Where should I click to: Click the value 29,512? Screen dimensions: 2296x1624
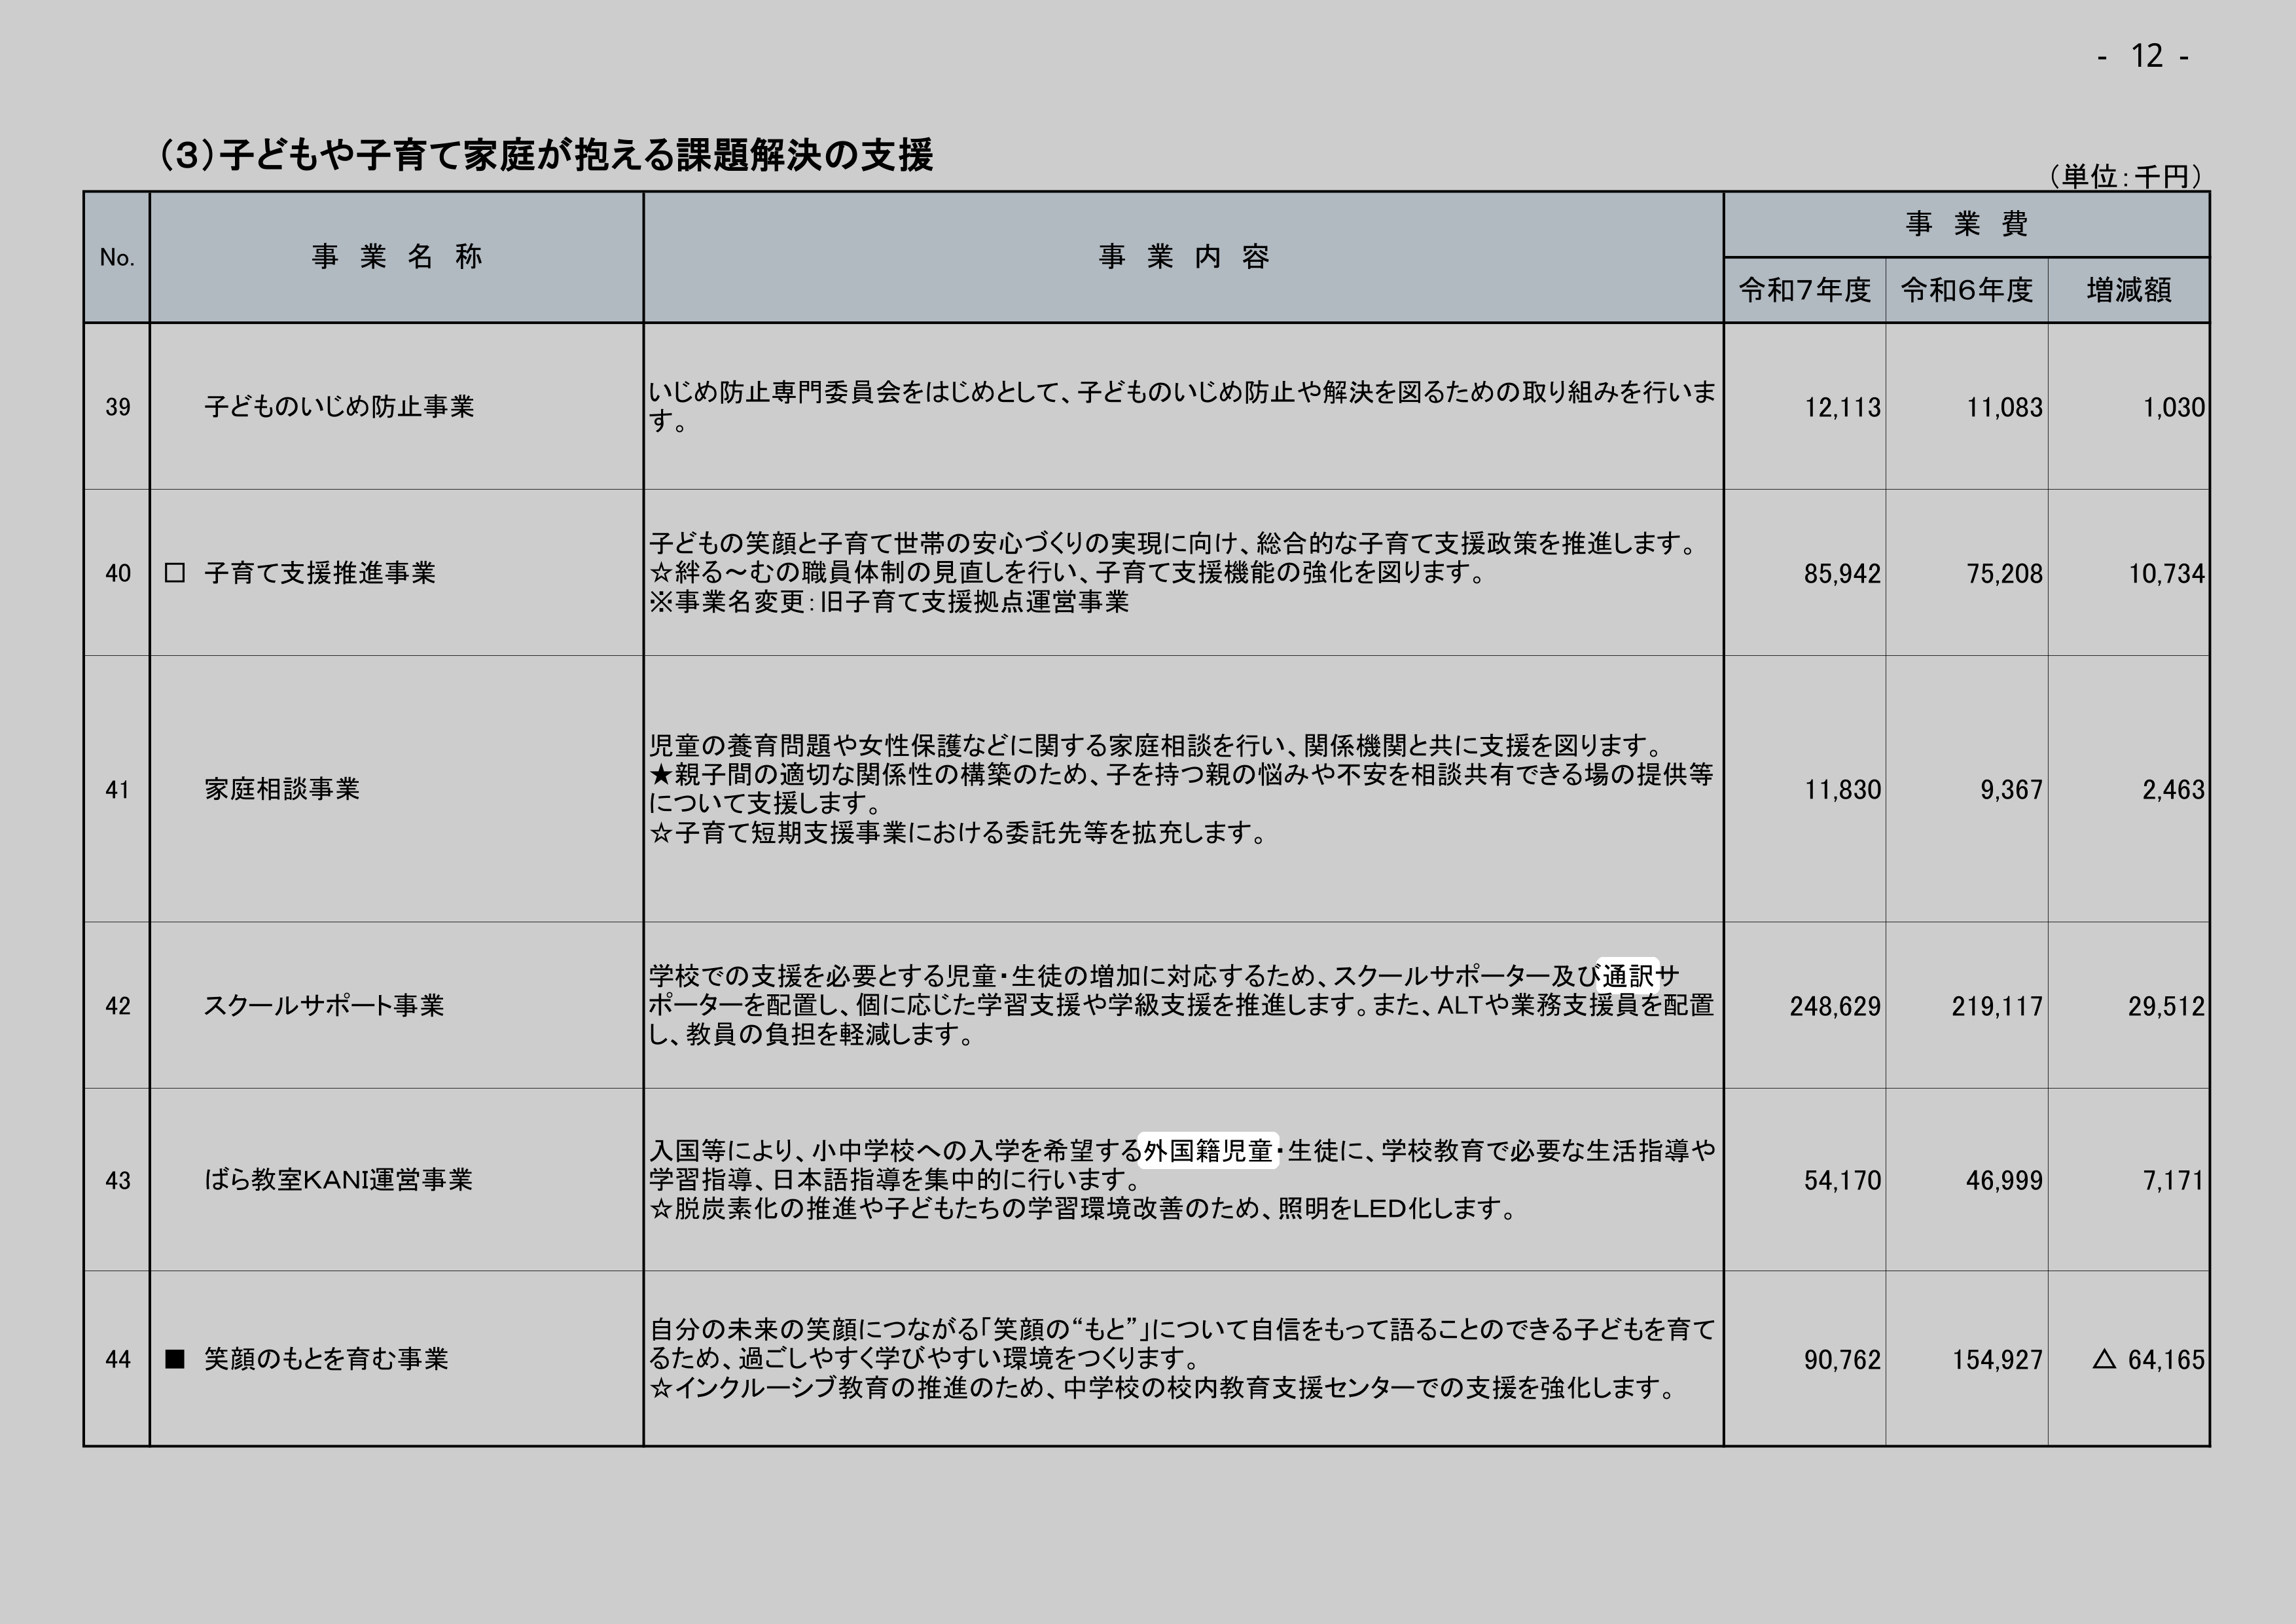(x=2166, y=1006)
